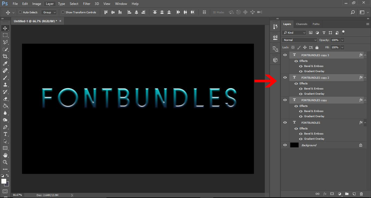This screenshot has width=371, height=198.
Task: Create a new layer icon
Action: coord(354,194)
